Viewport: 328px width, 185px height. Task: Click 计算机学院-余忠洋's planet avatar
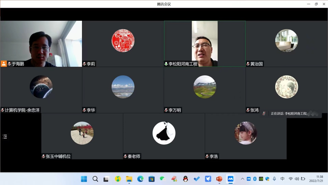pos(41,87)
